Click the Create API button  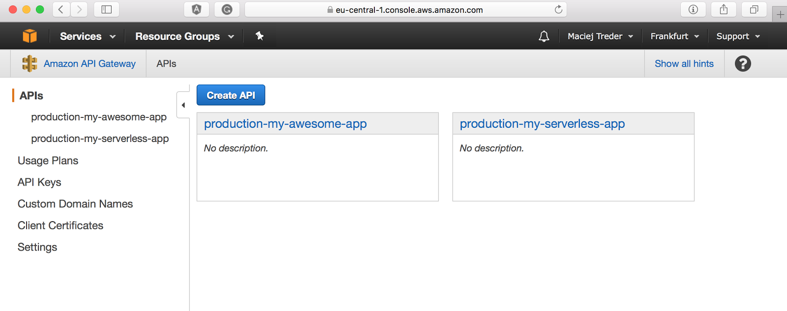[x=231, y=95]
